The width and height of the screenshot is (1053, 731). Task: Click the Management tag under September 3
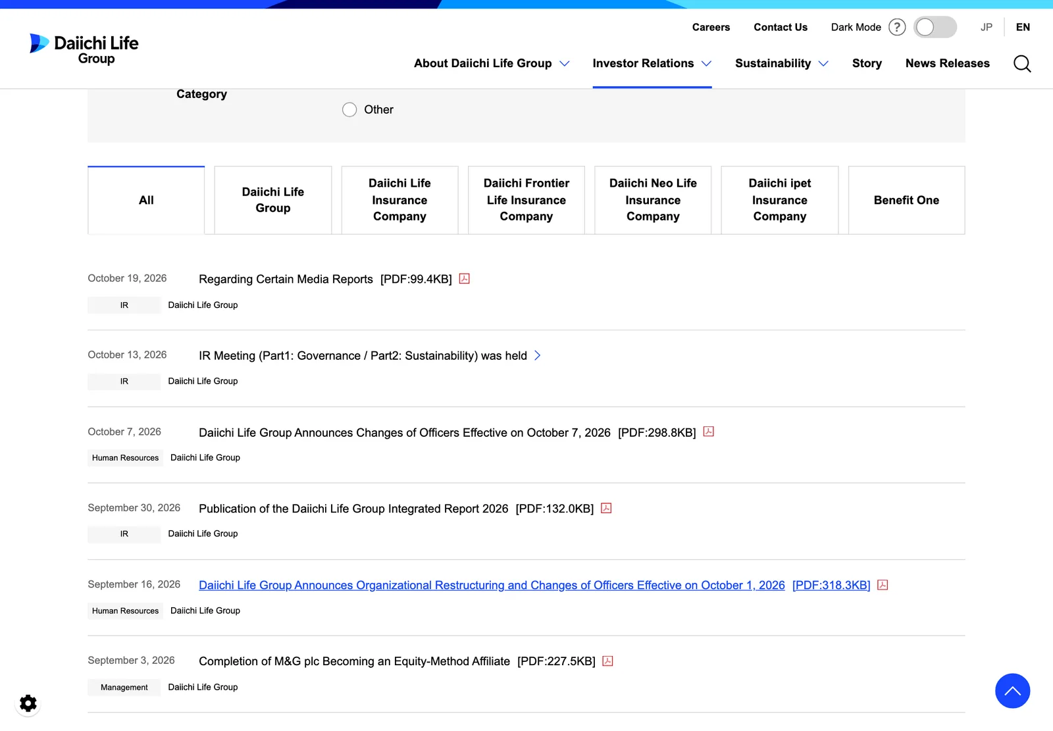click(124, 688)
